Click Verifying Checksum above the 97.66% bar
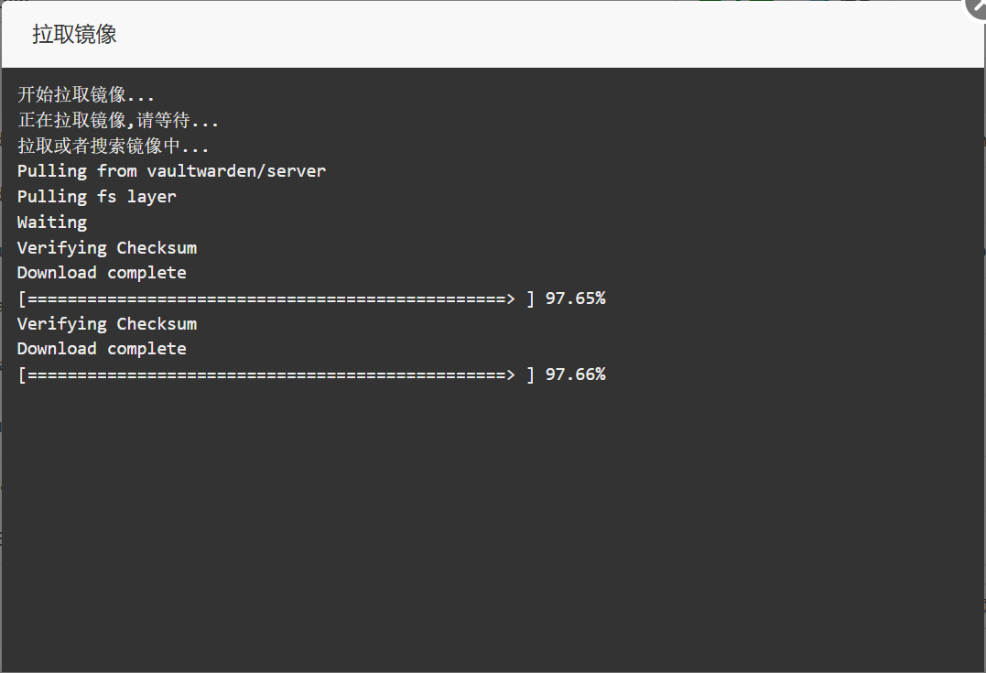This screenshot has height=673, width=986. tap(107, 324)
